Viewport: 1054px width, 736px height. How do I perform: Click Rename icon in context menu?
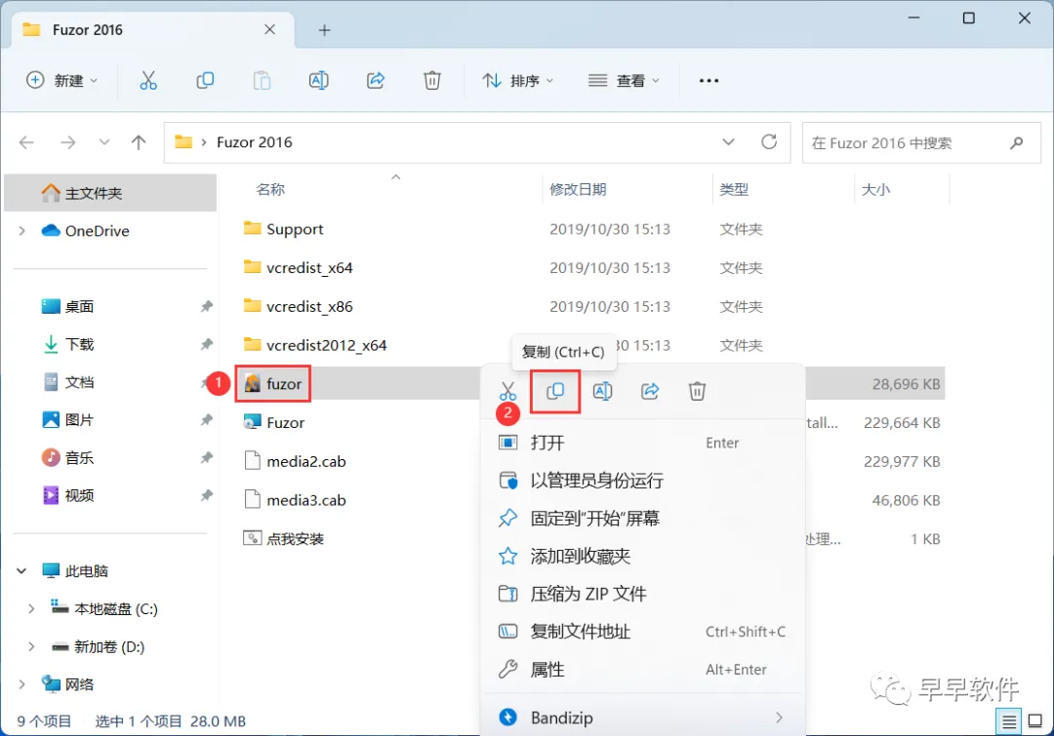[x=602, y=391]
